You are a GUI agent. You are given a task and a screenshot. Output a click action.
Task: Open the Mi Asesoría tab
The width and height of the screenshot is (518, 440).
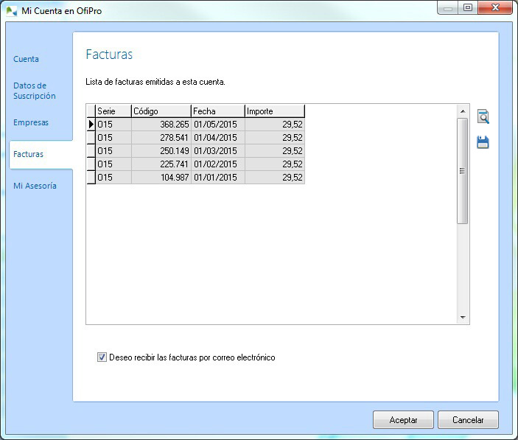tap(35, 186)
